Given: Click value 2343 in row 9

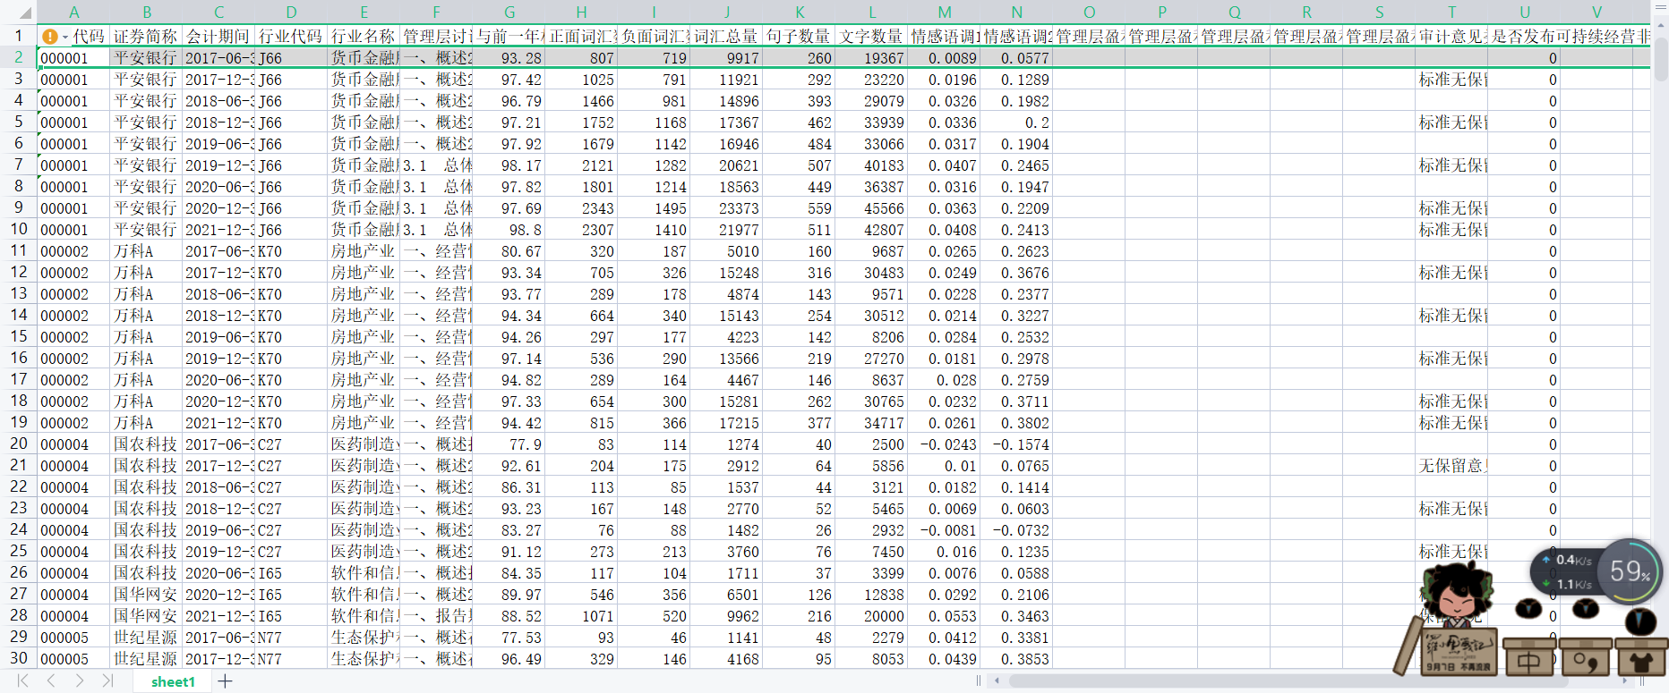Looking at the screenshot, I should pos(582,208).
